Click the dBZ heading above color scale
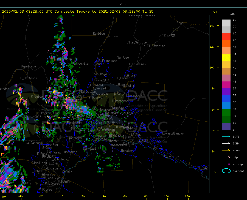Screen dimensions: 247x200 coord(233,14)
